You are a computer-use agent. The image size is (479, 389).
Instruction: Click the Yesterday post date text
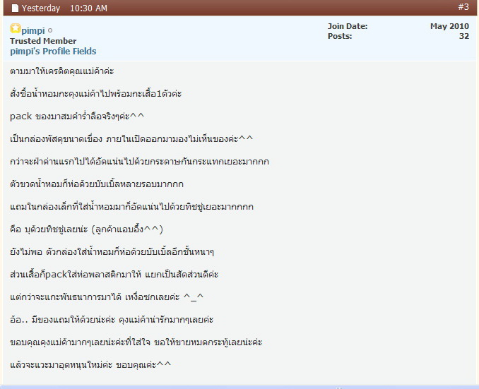tap(41, 8)
